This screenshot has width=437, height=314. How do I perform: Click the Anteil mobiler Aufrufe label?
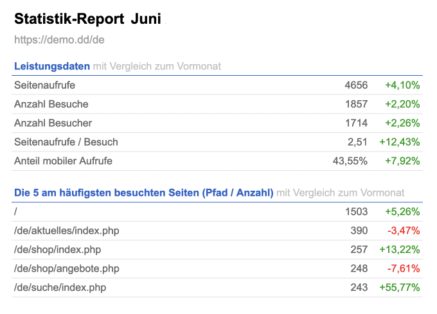pos(63,161)
